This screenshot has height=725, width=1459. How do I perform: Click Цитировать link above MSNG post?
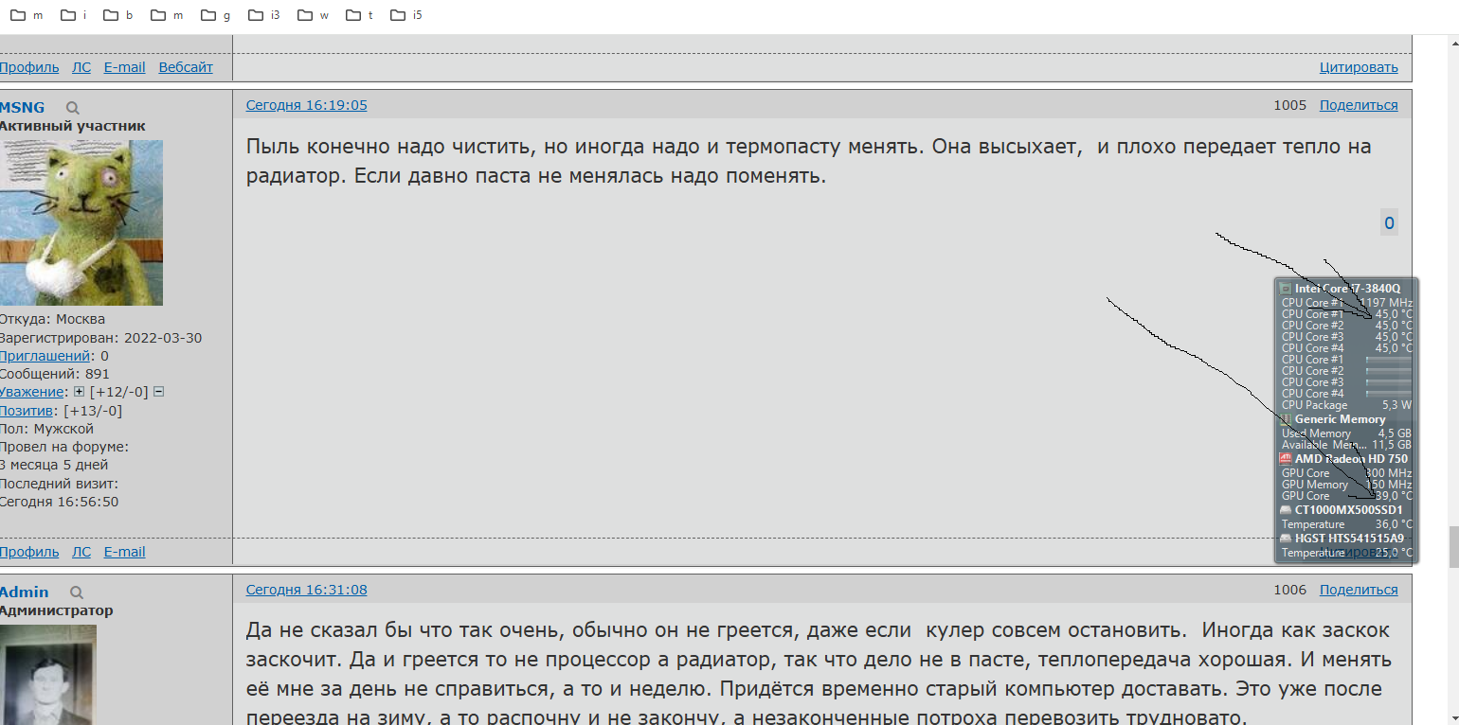click(1359, 67)
